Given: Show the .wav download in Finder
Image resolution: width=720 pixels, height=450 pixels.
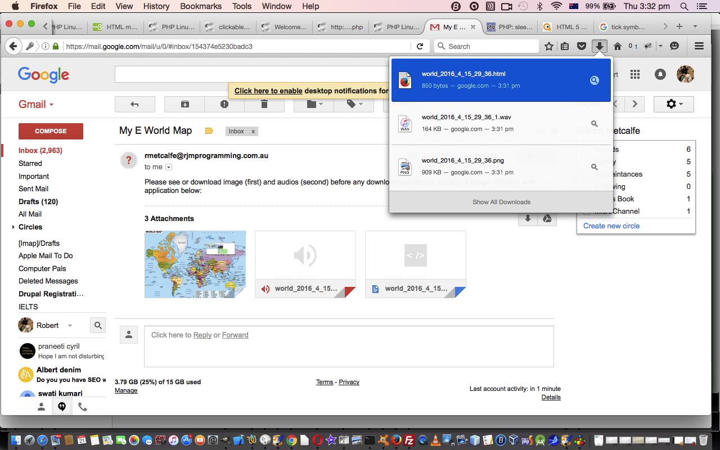Looking at the screenshot, I should (x=594, y=123).
